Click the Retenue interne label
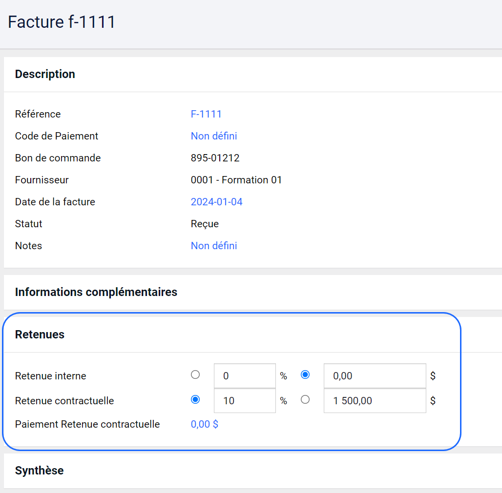Image resolution: width=502 pixels, height=493 pixels. (51, 376)
